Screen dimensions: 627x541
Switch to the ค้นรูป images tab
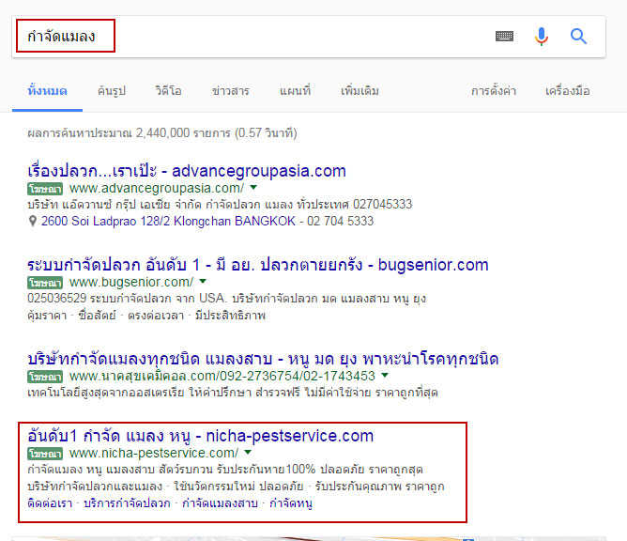click(x=112, y=91)
